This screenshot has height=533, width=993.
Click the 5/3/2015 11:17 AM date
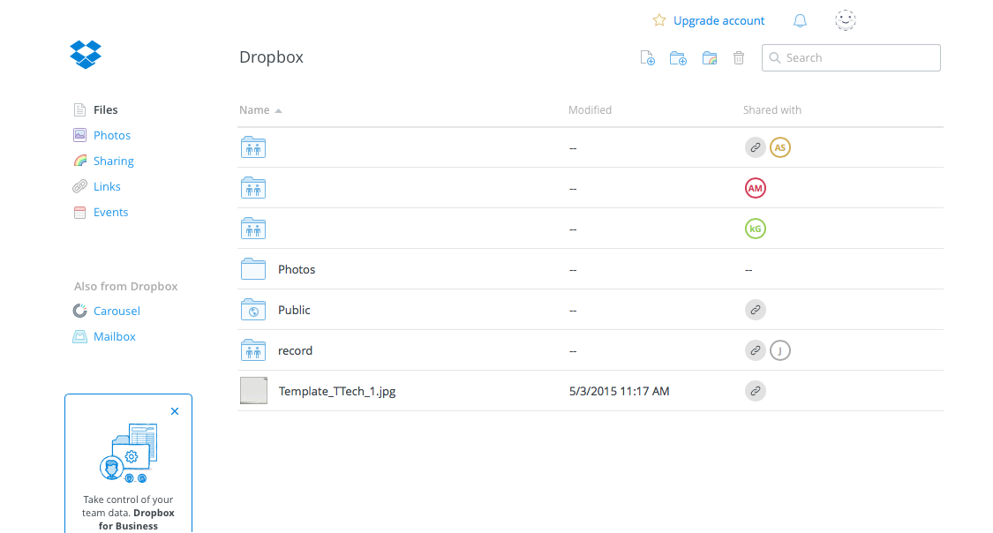tap(619, 391)
